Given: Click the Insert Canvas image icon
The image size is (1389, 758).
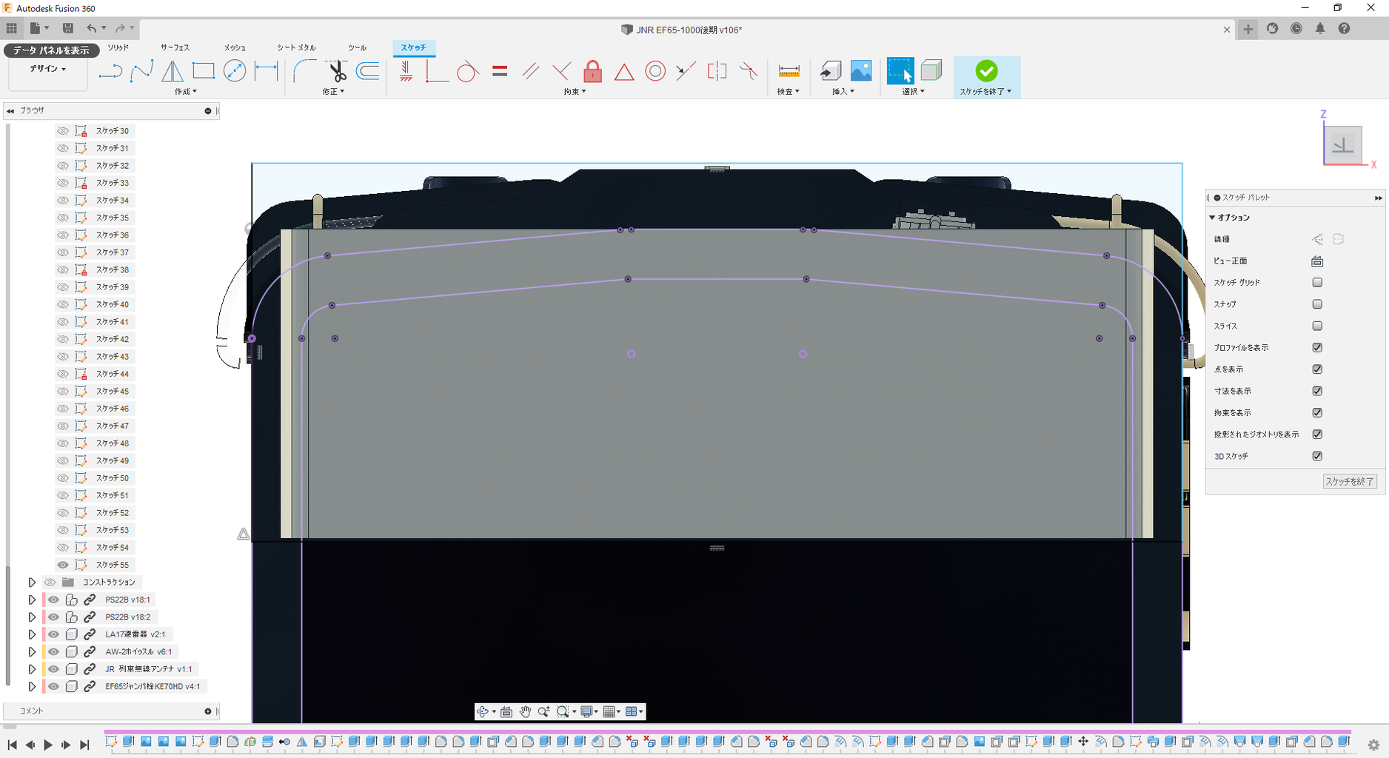Looking at the screenshot, I should tap(861, 71).
